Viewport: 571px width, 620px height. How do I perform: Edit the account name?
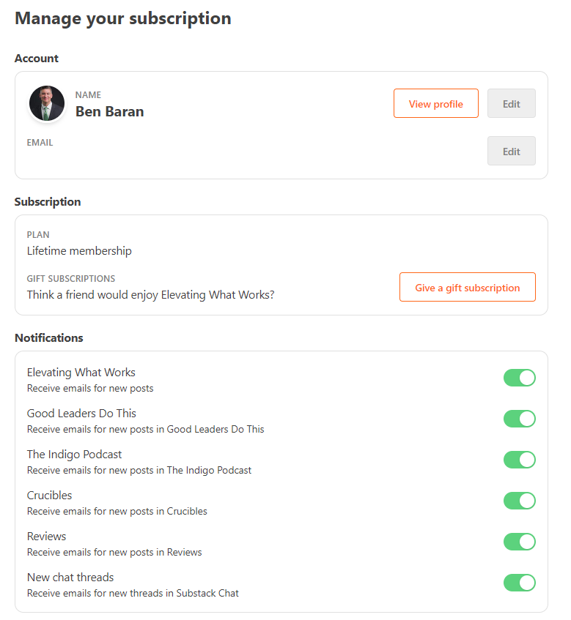(511, 103)
